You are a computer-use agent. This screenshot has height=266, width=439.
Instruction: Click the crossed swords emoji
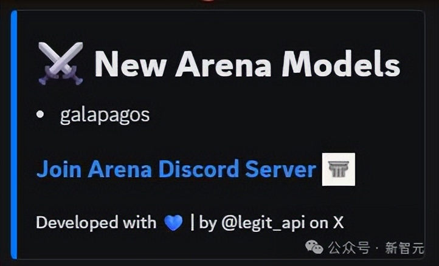pyautogui.click(x=60, y=64)
